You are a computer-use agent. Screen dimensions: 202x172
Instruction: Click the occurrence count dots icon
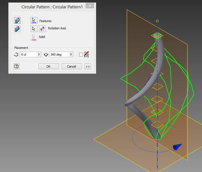pyautogui.click(x=16, y=54)
